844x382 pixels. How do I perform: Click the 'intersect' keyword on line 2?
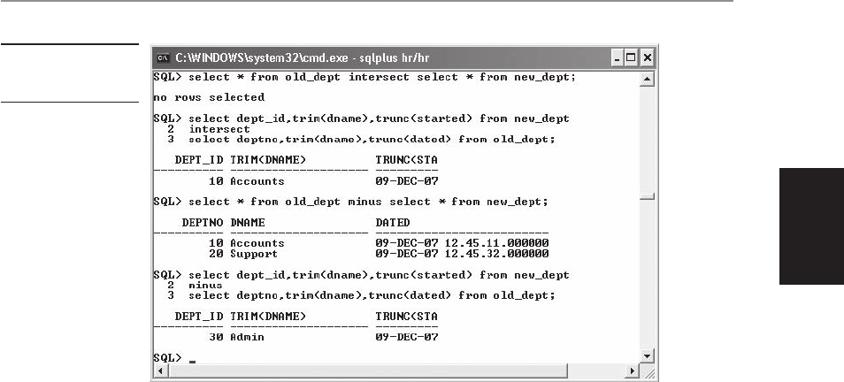click(x=219, y=129)
